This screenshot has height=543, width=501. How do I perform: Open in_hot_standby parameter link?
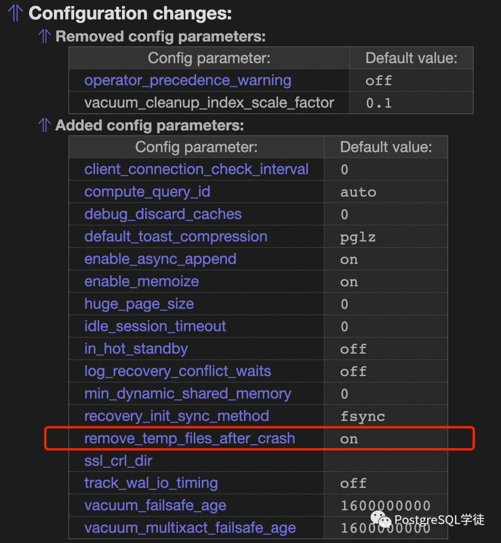tap(136, 349)
